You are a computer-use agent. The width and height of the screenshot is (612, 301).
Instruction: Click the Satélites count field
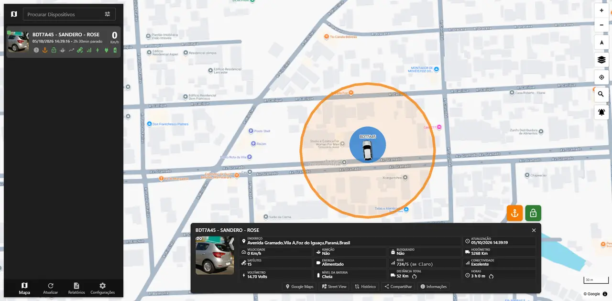[275, 262]
